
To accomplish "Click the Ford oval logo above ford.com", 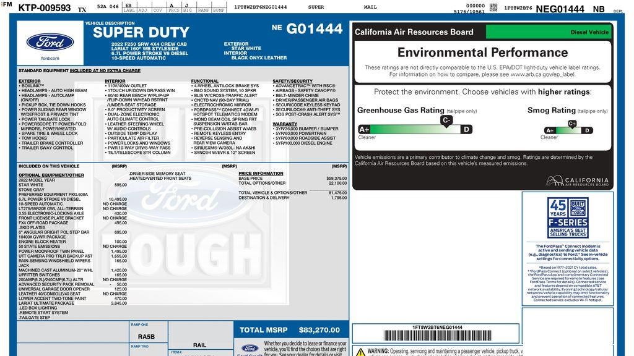I will pyautogui.click(x=50, y=43).
